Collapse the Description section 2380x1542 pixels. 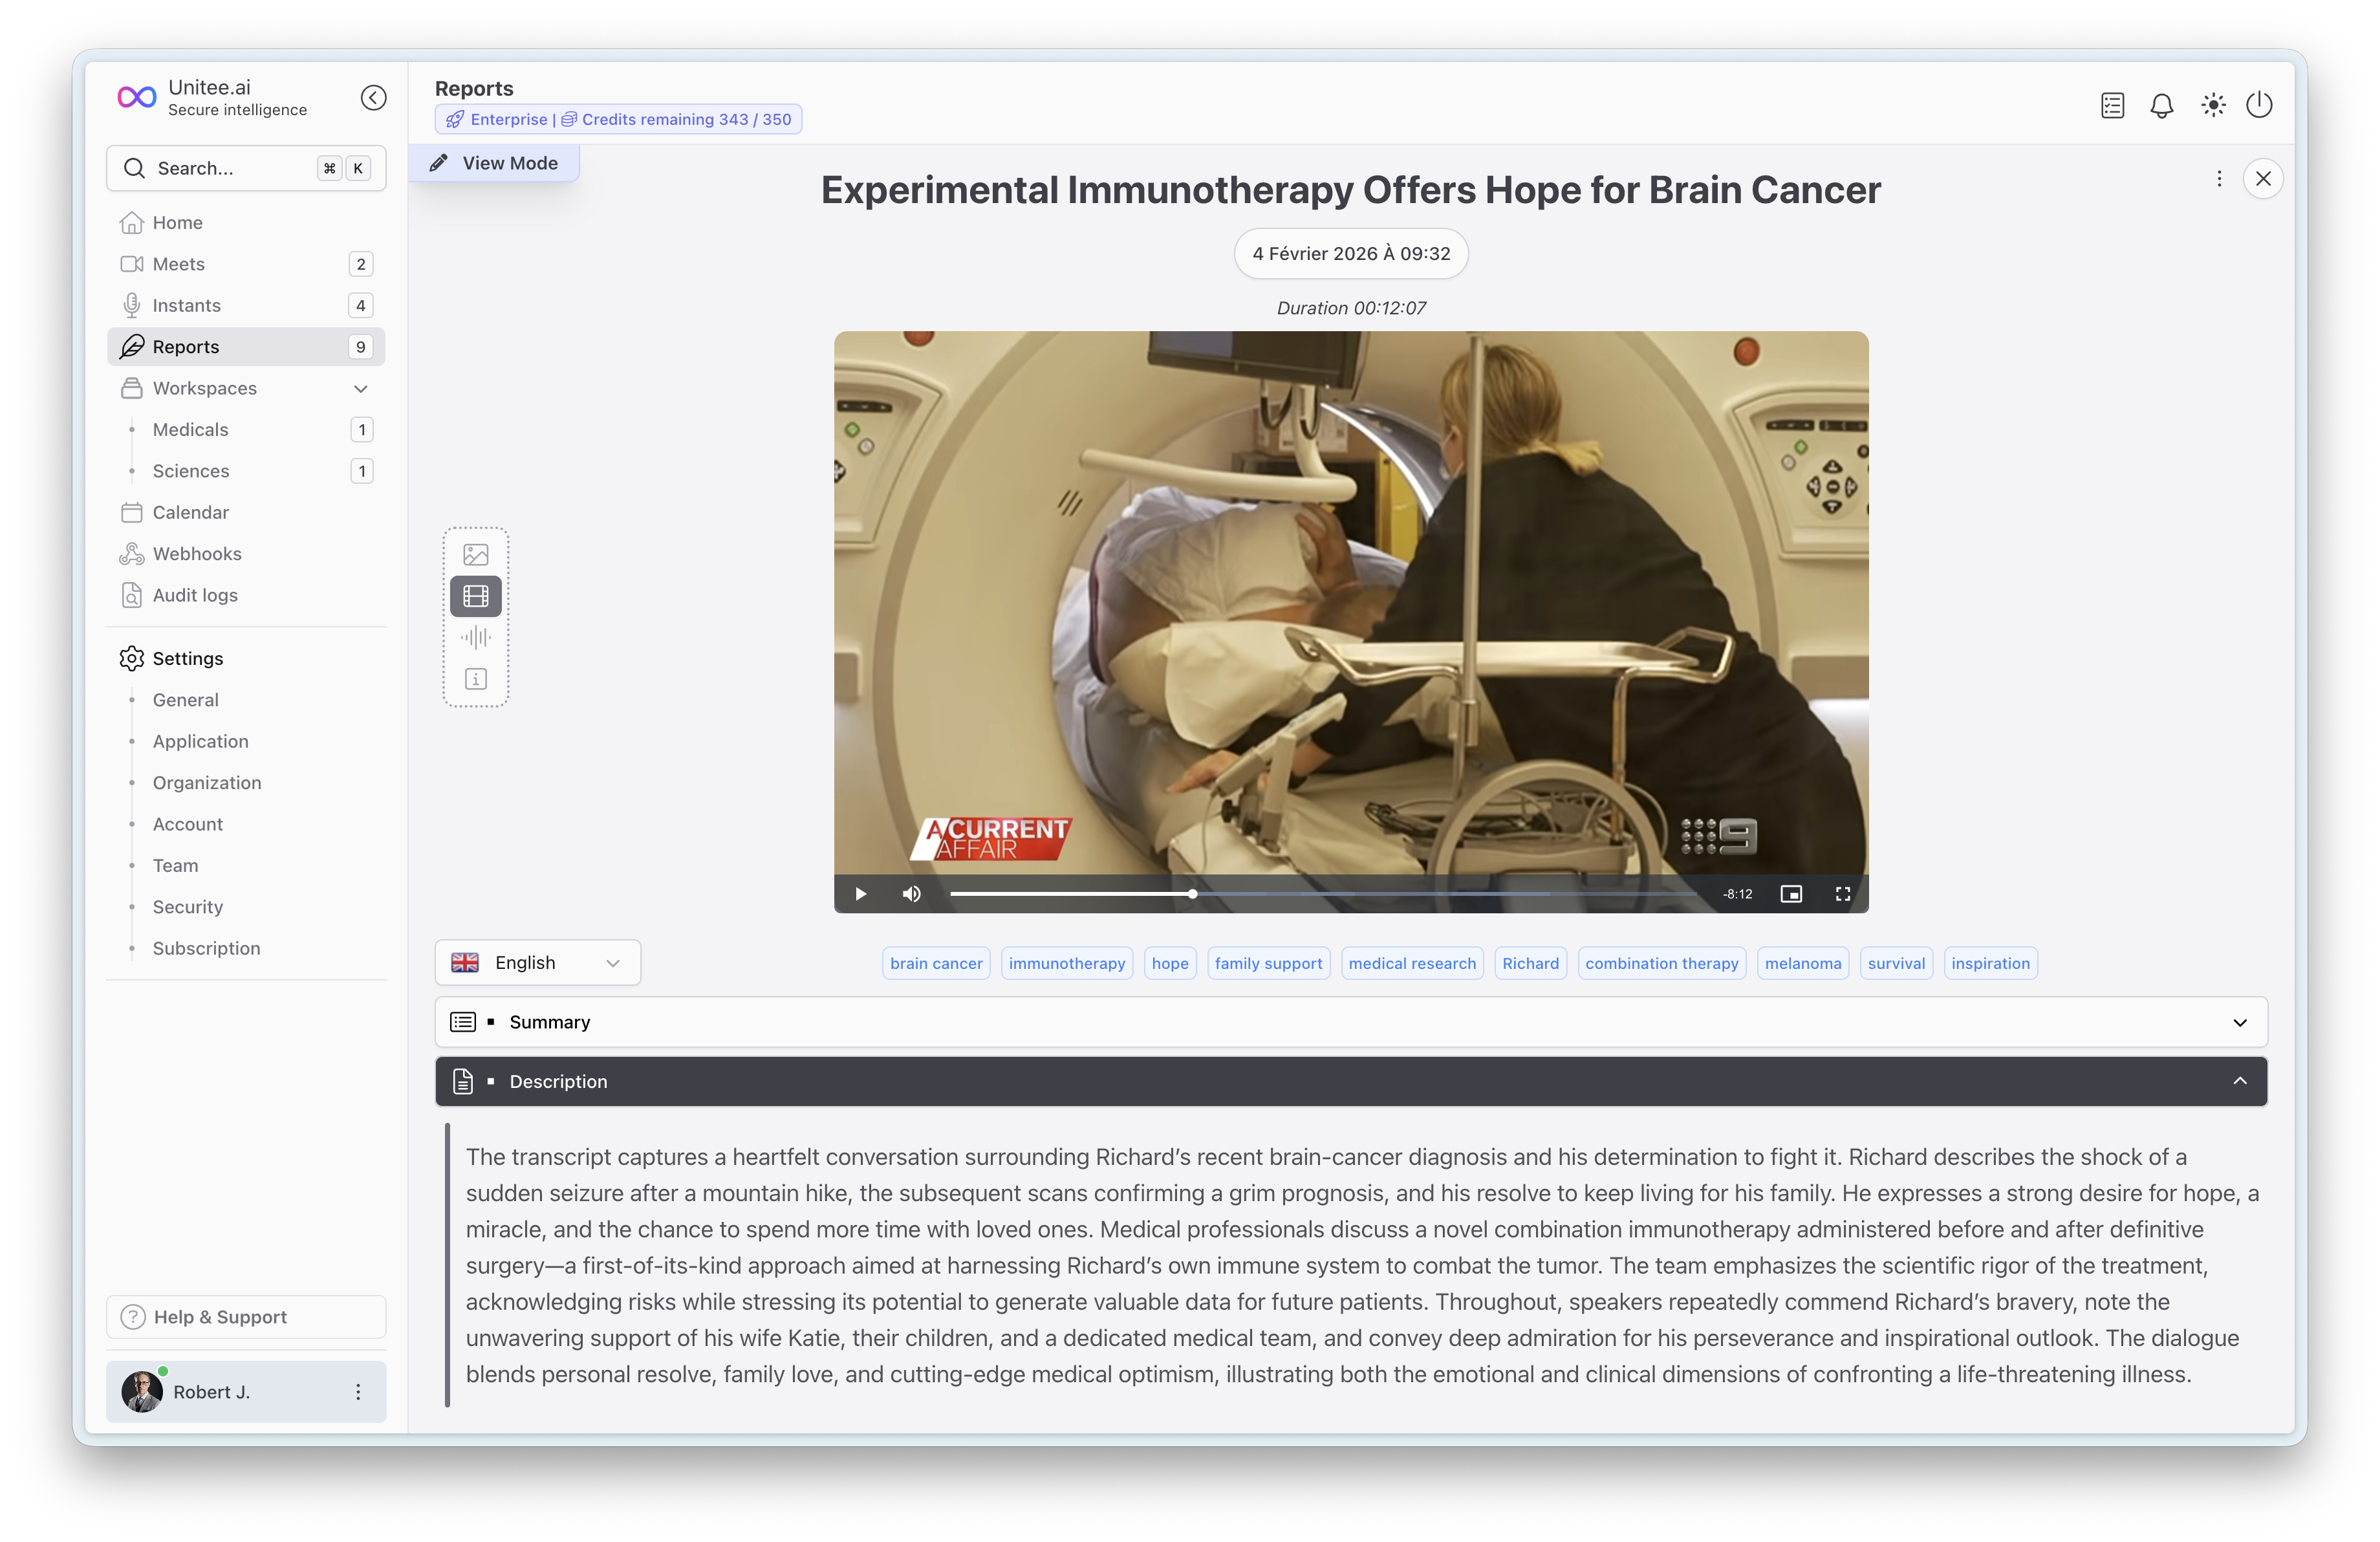1351,1081
